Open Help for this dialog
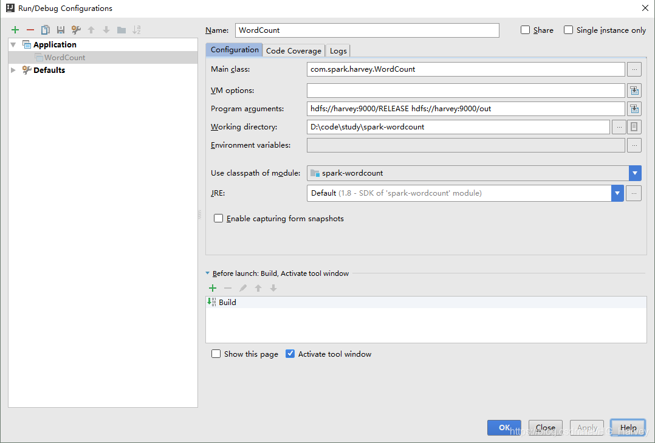 628,428
